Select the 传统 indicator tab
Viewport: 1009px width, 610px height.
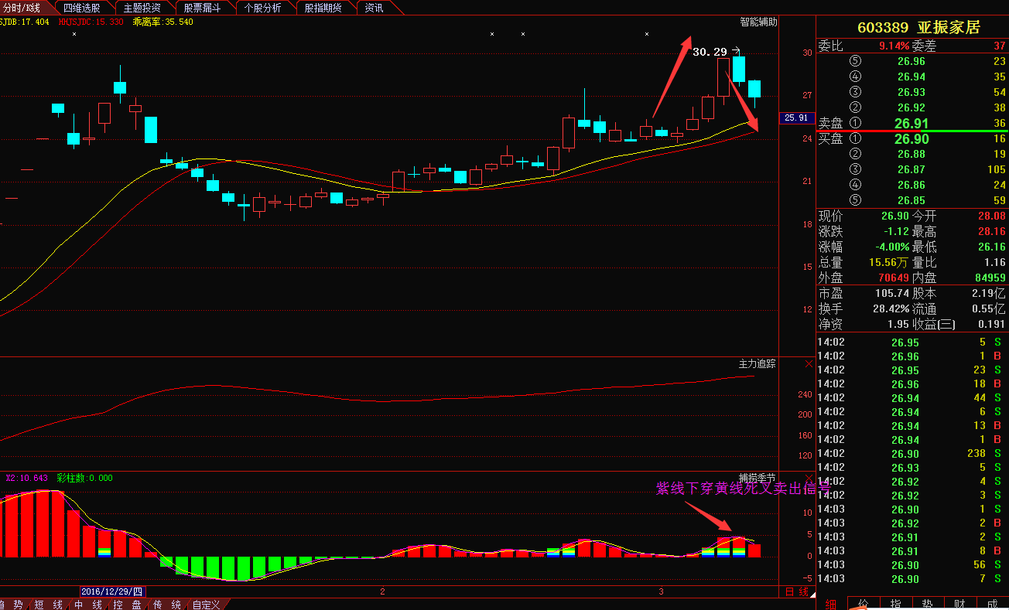[166, 605]
